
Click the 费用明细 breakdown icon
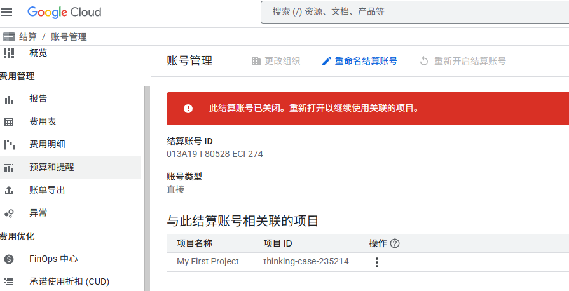pos(9,144)
